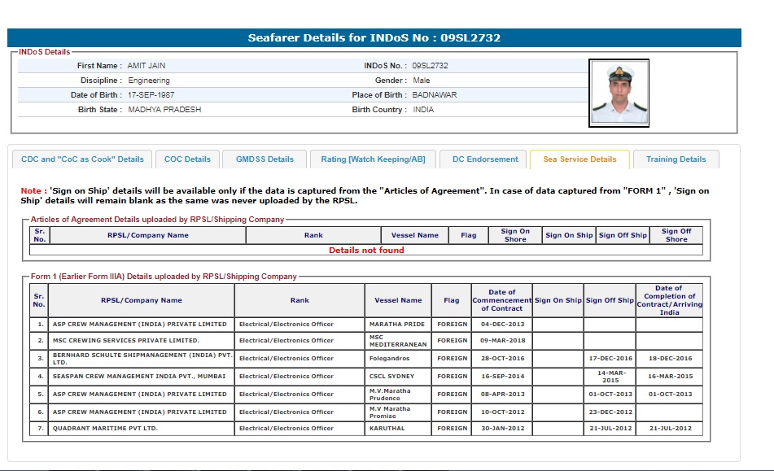774x471 pixels.
Task: Switch to the Training Details tab
Action: pos(676,159)
